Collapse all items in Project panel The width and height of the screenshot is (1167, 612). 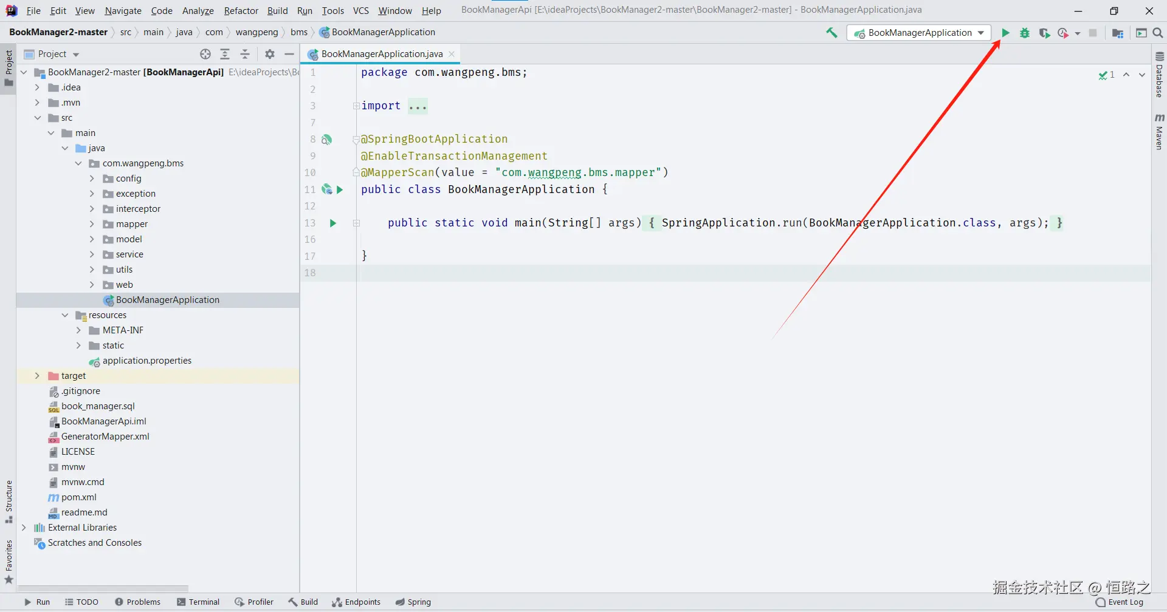pos(245,54)
